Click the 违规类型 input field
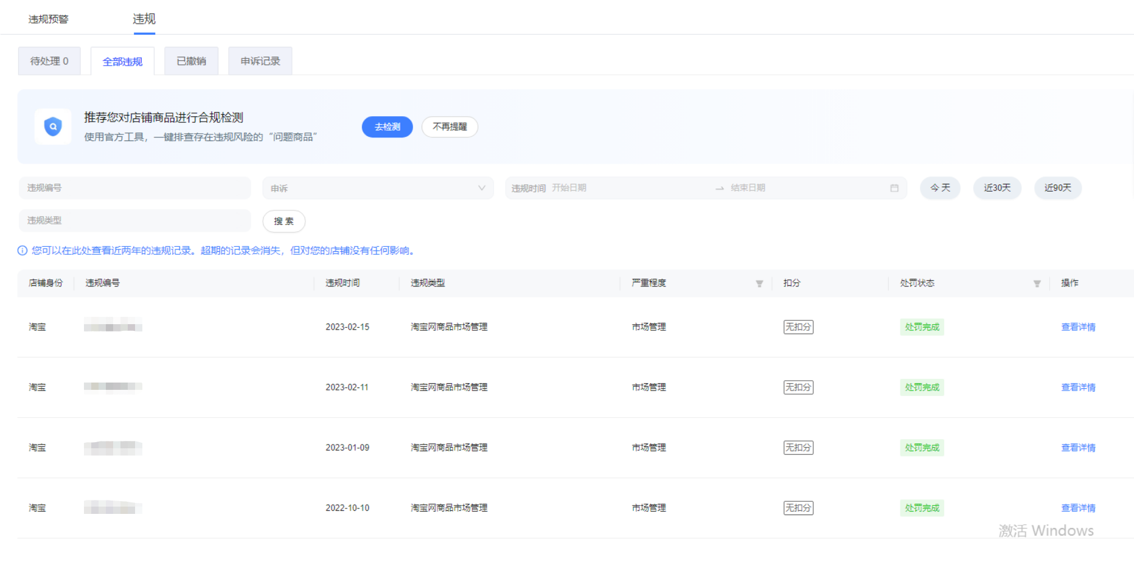Image resolution: width=1134 pixels, height=565 pixels. [x=134, y=220]
